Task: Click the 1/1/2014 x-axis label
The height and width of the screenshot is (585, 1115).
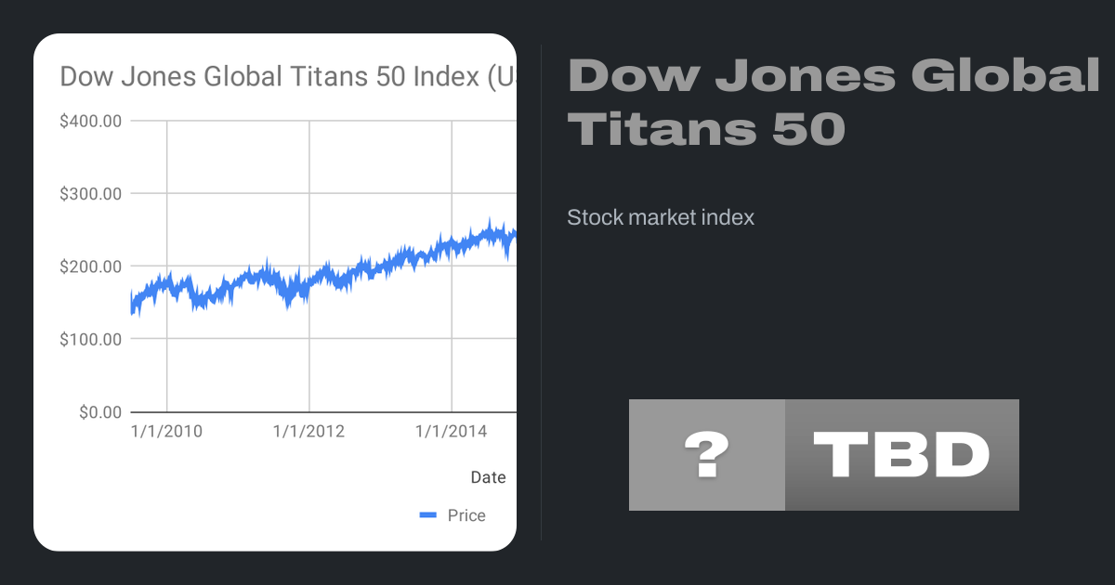Action: [452, 432]
